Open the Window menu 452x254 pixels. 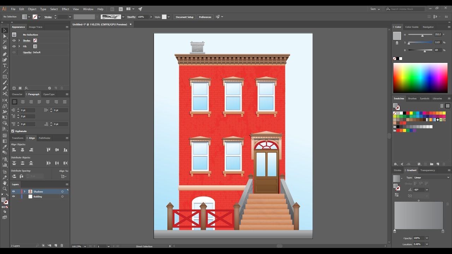(88, 9)
